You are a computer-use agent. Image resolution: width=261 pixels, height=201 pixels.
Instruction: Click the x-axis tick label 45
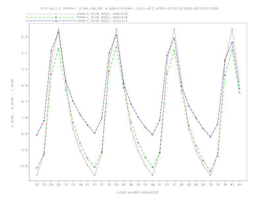pyautogui.click(x=145, y=185)
